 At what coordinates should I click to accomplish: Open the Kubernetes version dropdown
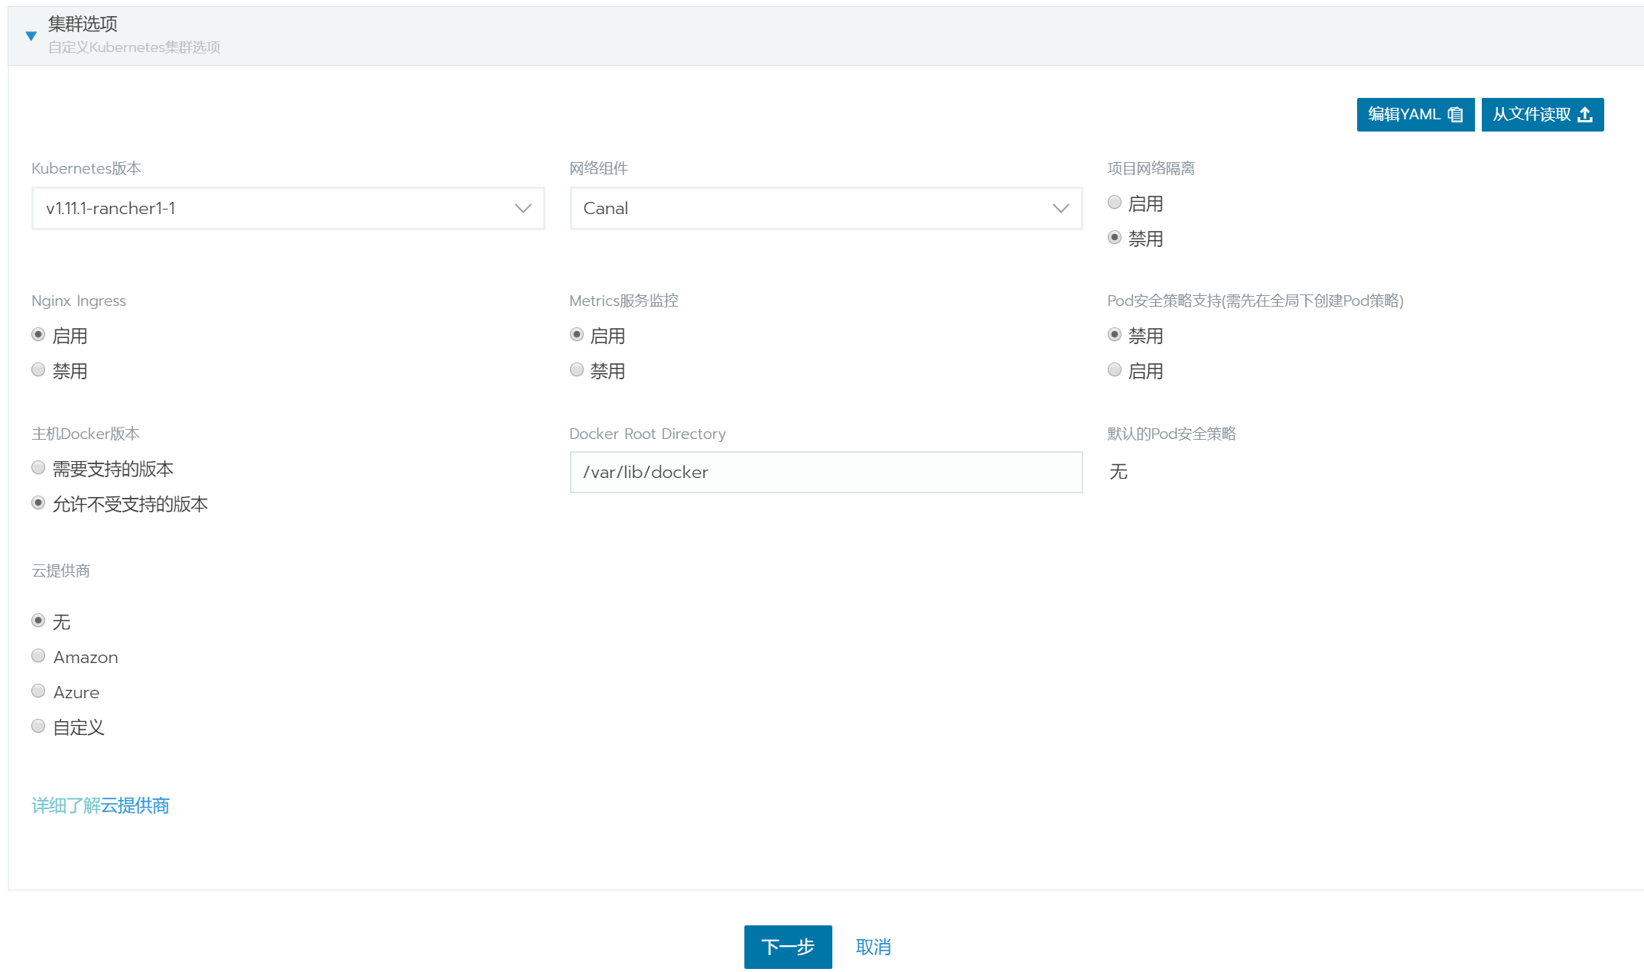tap(288, 208)
